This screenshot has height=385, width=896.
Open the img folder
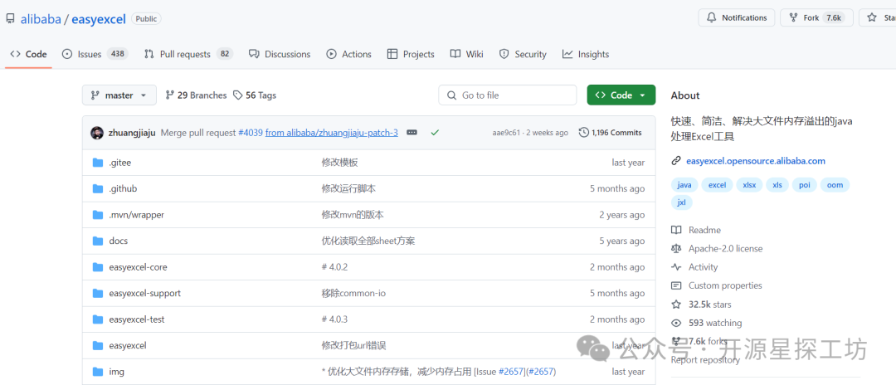pyautogui.click(x=117, y=372)
